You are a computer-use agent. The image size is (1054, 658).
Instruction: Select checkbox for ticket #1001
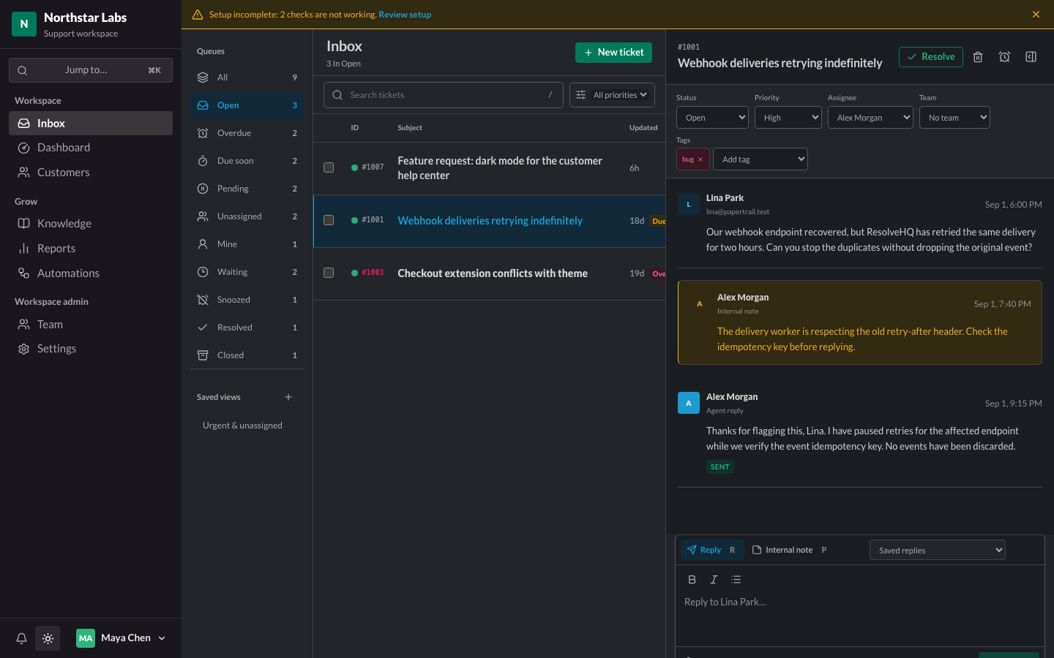[329, 220]
